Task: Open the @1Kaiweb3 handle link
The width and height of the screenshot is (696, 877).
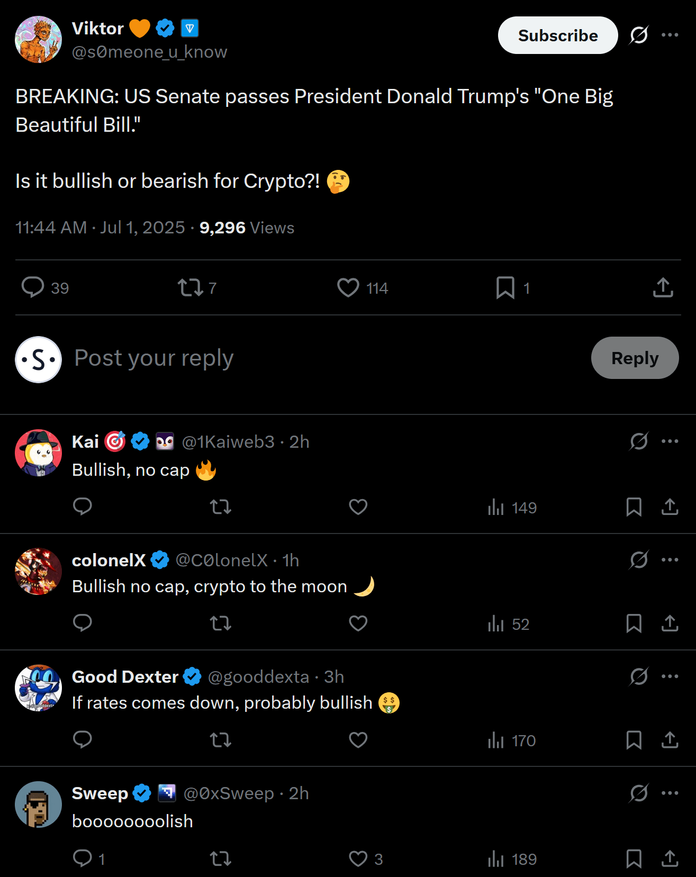Action: [228, 442]
